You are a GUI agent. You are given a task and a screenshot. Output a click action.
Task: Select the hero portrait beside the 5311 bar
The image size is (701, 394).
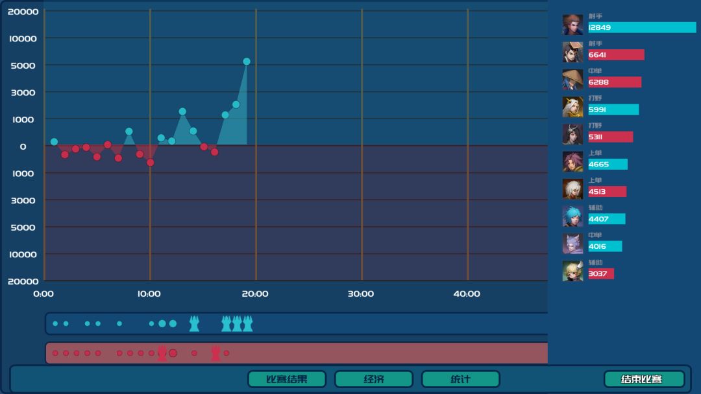pos(572,134)
